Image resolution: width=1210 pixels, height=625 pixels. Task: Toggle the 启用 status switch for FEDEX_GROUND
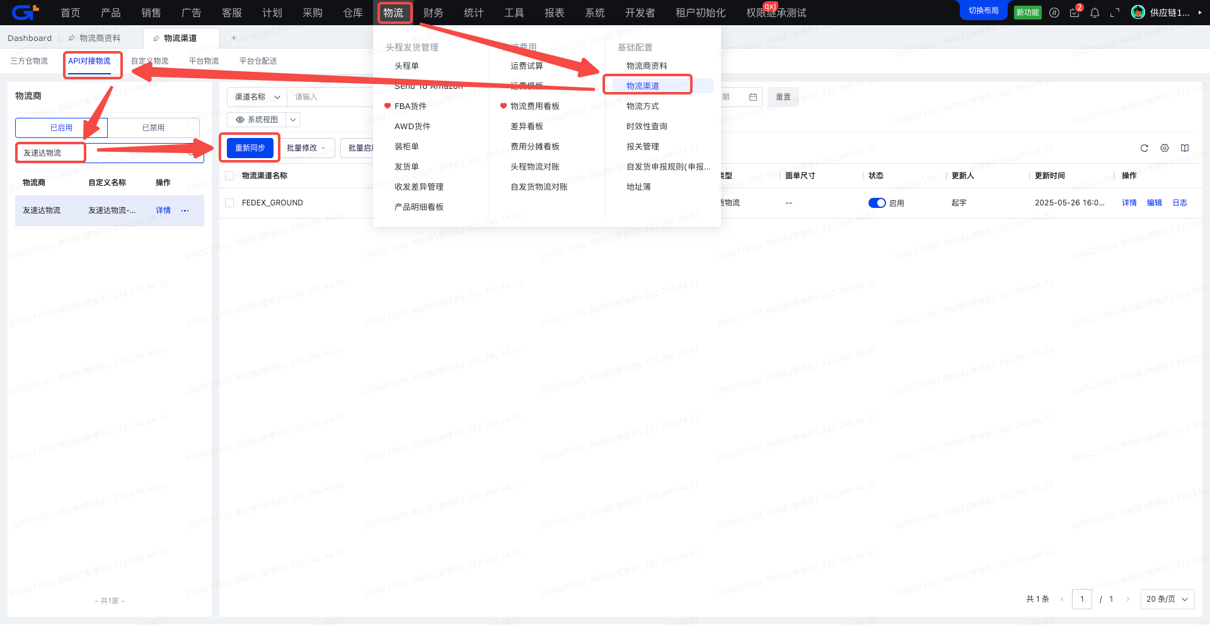point(877,203)
